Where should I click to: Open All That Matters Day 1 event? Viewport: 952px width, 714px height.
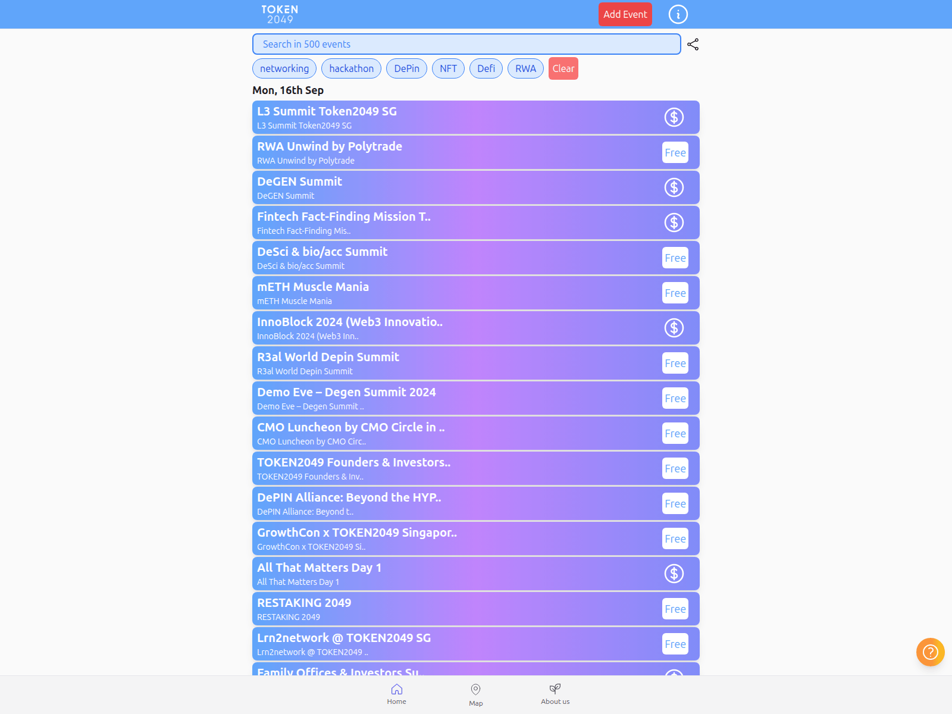coord(476,574)
